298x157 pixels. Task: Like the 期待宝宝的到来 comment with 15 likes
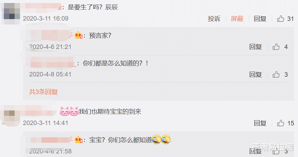280,123
